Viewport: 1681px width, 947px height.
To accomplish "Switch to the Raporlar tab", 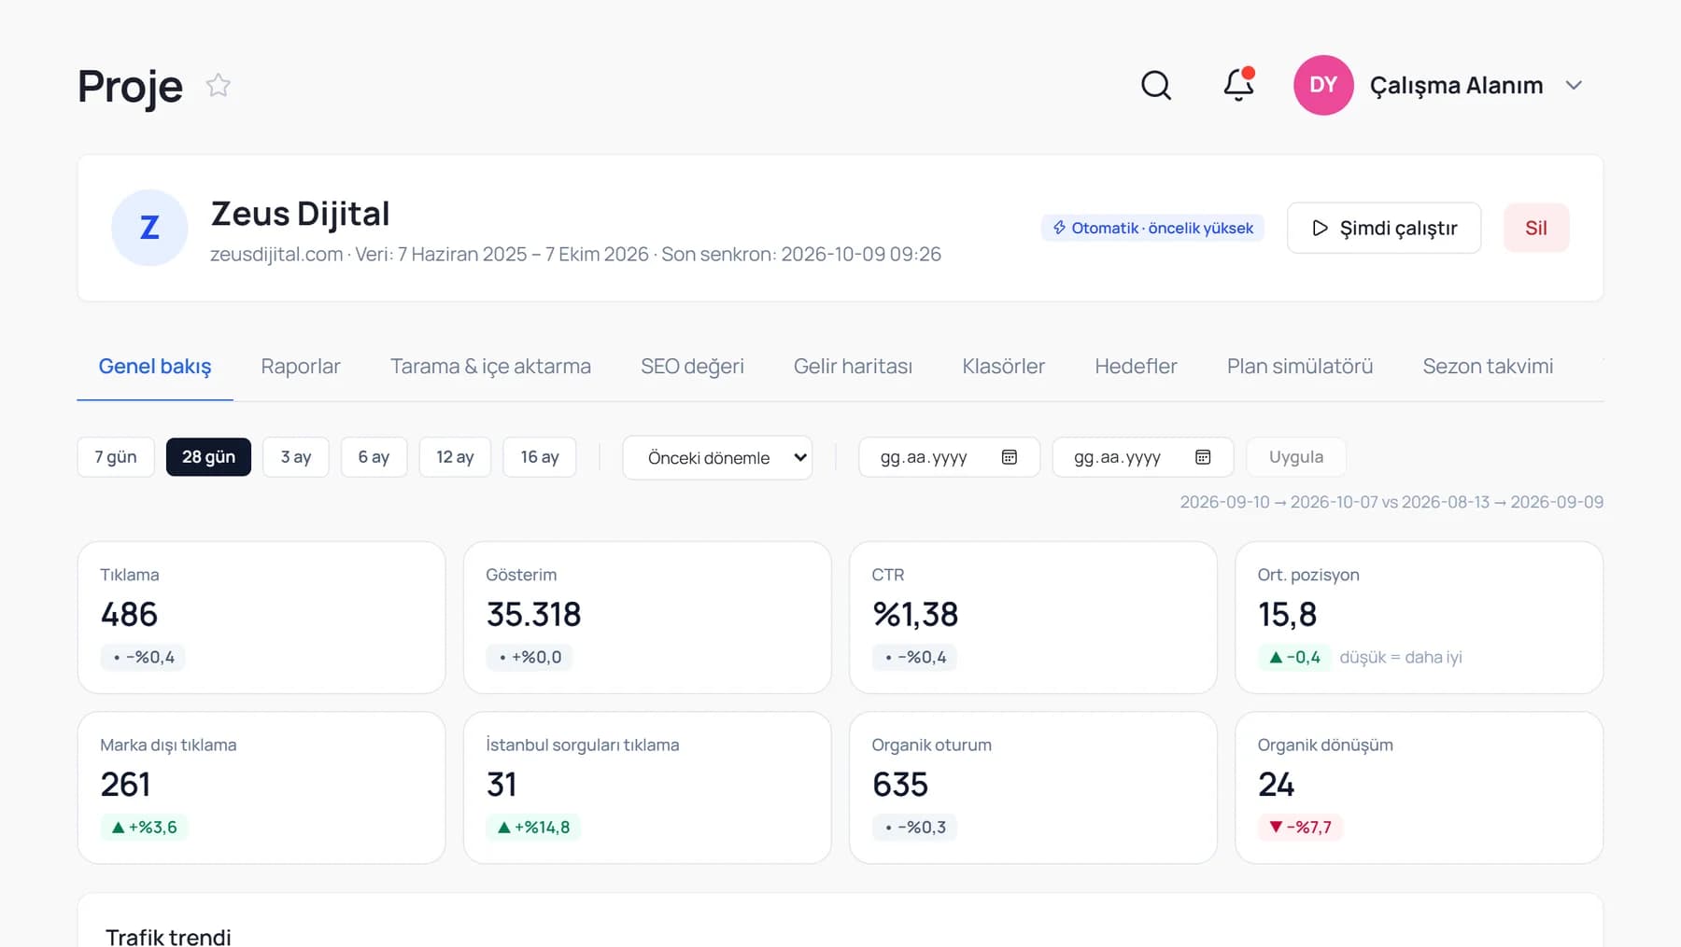I will 301,367.
